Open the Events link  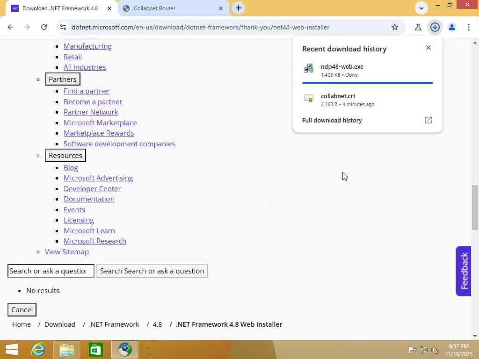[x=74, y=210]
